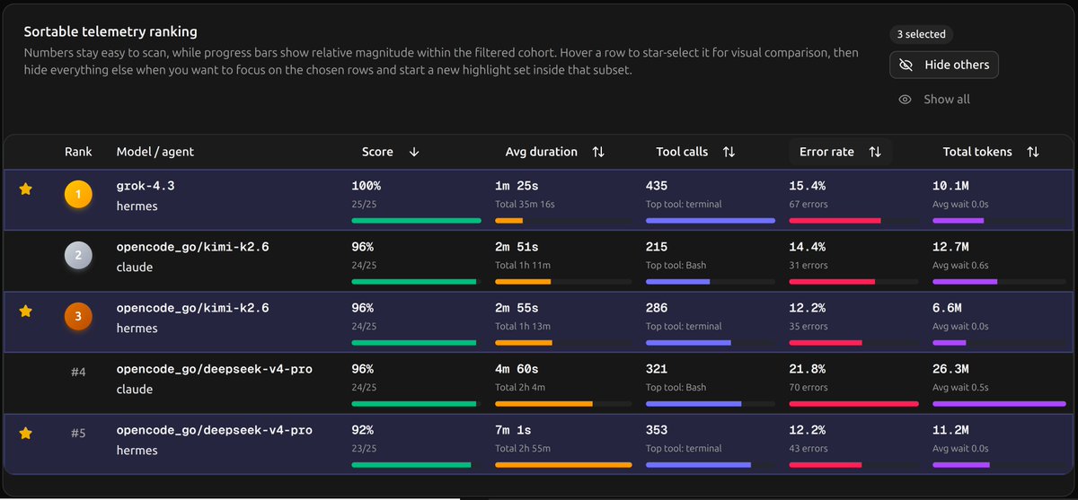
Task: Click the 3 selected badge
Action: point(922,34)
